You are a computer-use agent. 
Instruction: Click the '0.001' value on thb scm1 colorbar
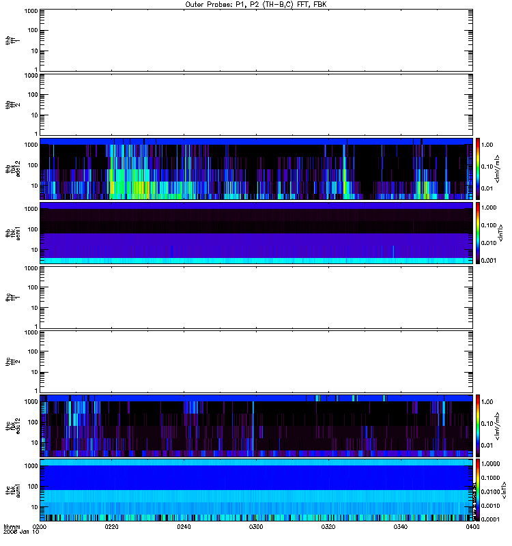coord(489,260)
